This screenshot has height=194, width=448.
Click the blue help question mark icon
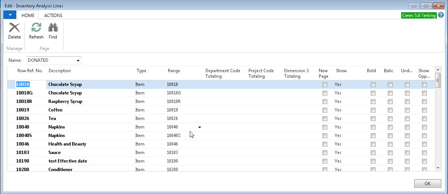pyautogui.click(x=441, y=15)
